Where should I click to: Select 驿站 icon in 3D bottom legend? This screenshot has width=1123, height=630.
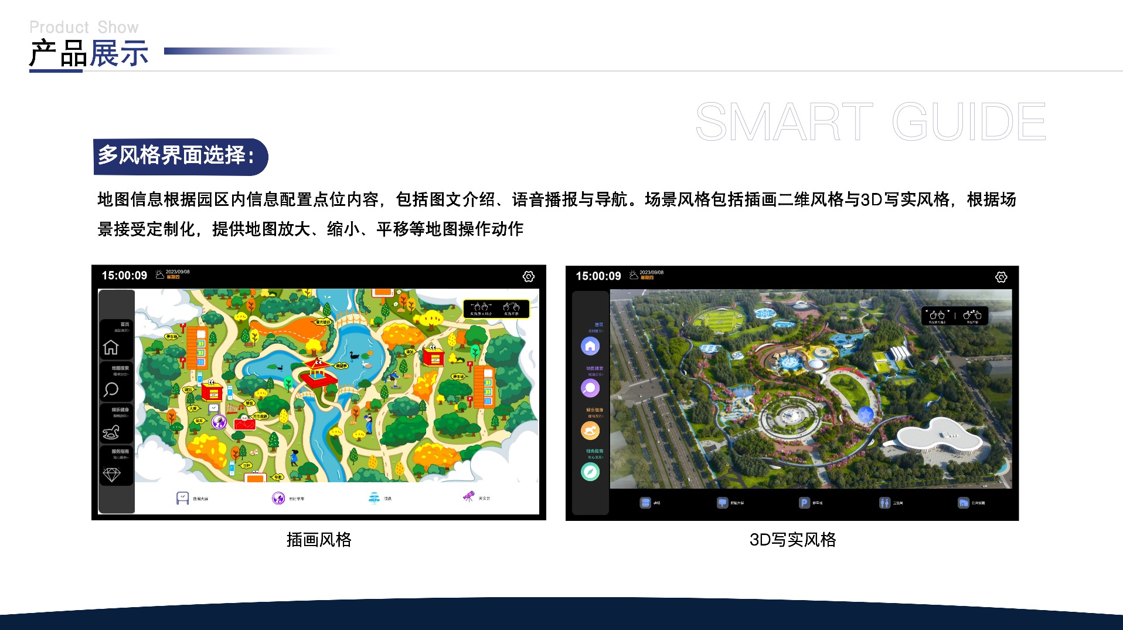pyautogui.click(x=645, y=503)
